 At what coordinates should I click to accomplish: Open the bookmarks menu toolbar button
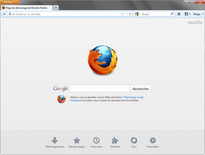point(187,14)
